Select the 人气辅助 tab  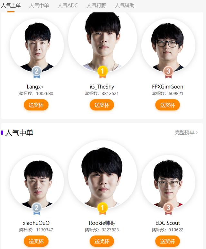125,5
